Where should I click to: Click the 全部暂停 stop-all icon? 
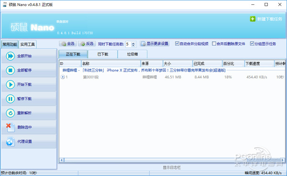point(10,70)
